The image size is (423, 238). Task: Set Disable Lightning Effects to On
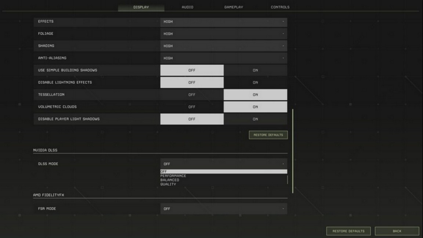click(x=256, y=82)
